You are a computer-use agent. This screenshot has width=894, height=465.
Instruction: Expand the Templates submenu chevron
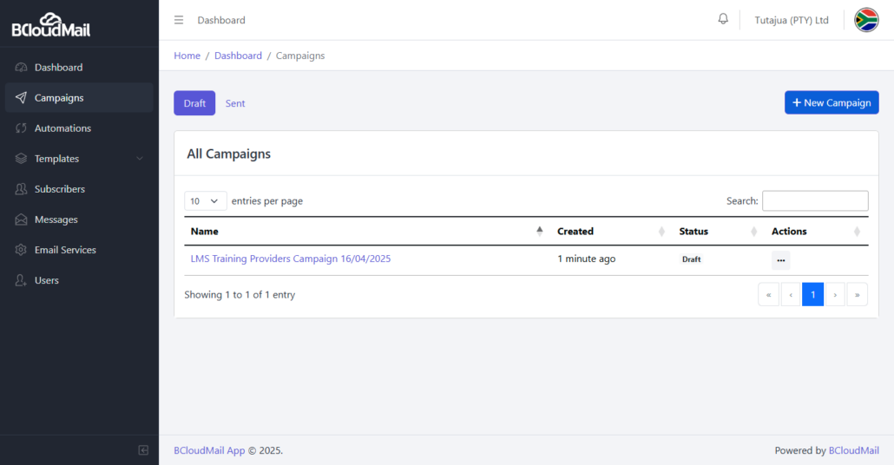point(140,159)
